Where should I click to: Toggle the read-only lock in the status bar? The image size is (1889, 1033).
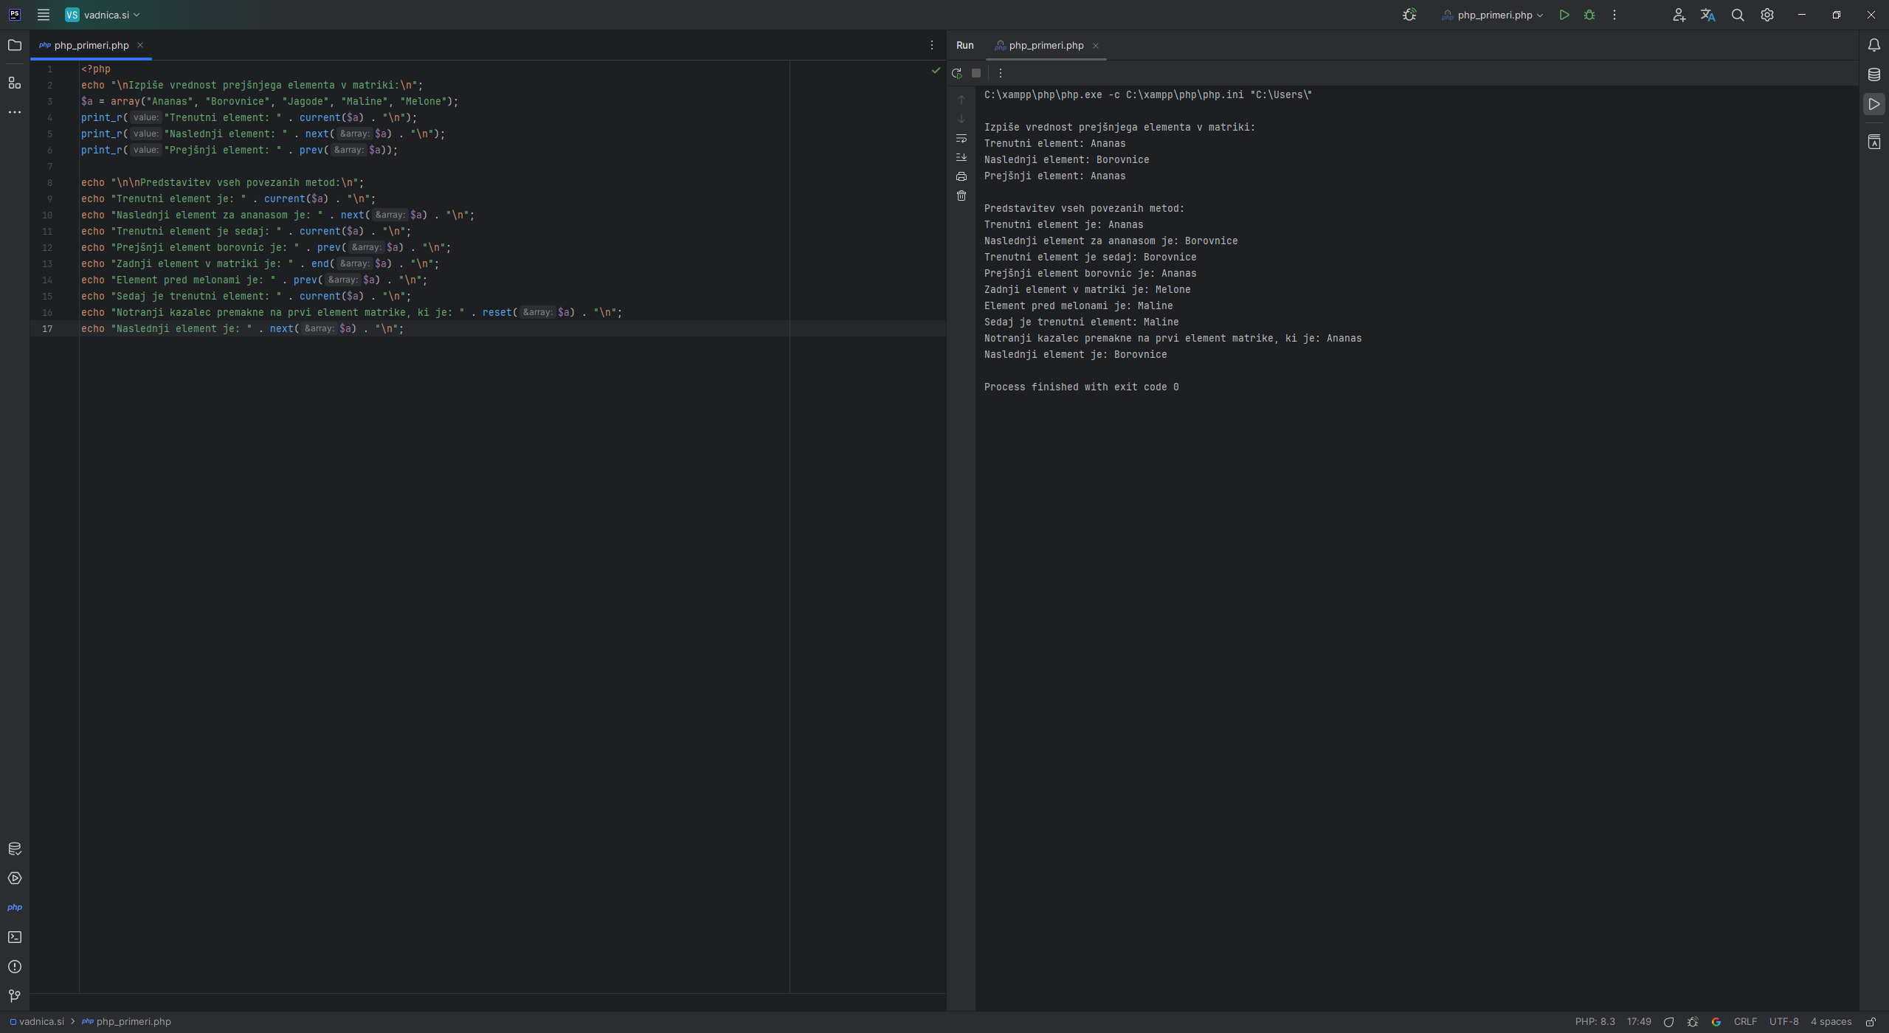point(1871,1022)
